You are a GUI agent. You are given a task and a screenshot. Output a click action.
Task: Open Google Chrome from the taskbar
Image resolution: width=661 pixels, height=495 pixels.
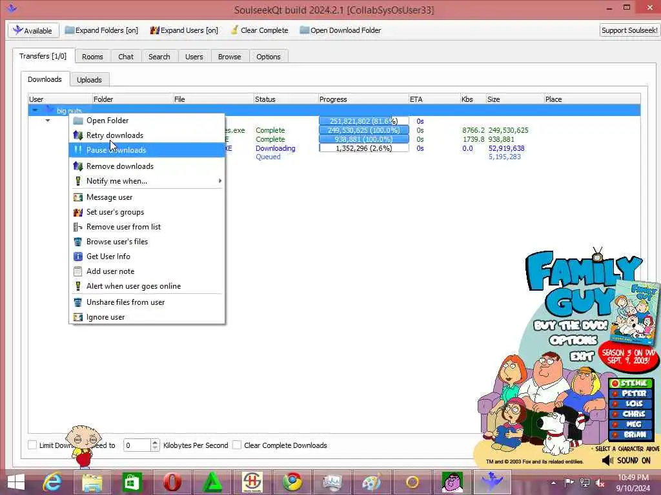tap(292, 481)
